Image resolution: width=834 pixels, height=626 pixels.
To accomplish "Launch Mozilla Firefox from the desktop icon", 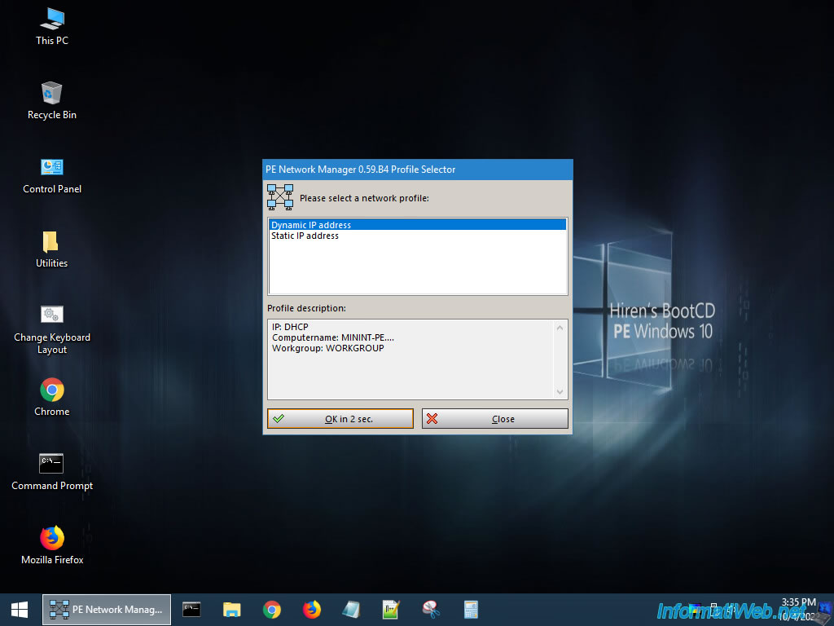I will 51,545.
